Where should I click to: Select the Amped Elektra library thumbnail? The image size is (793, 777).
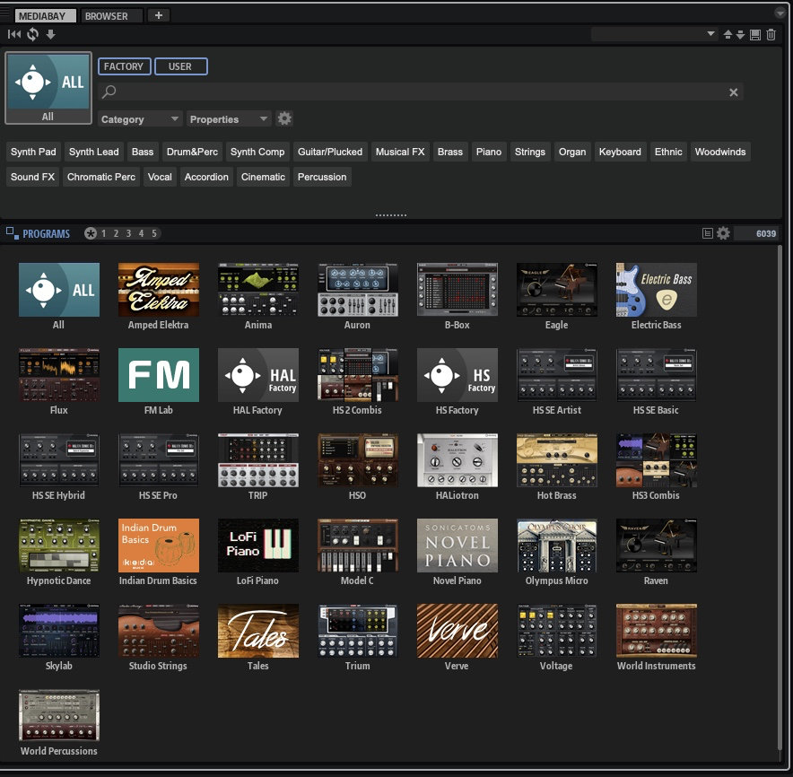click(x=158, y=290)
